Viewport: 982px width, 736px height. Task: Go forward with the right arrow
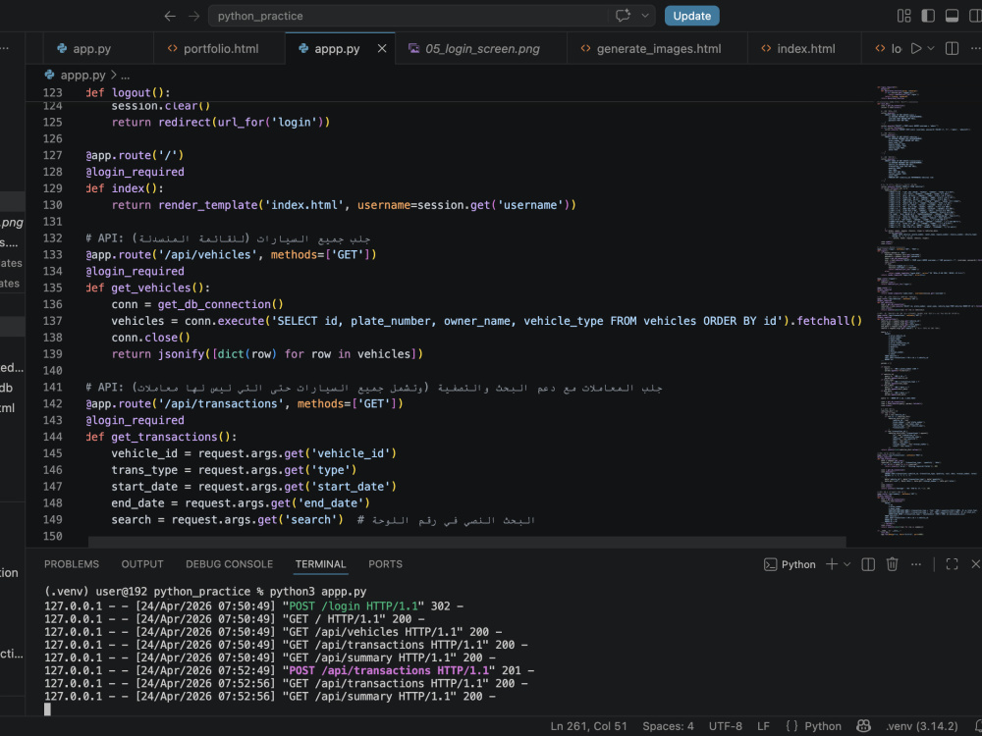194,17
